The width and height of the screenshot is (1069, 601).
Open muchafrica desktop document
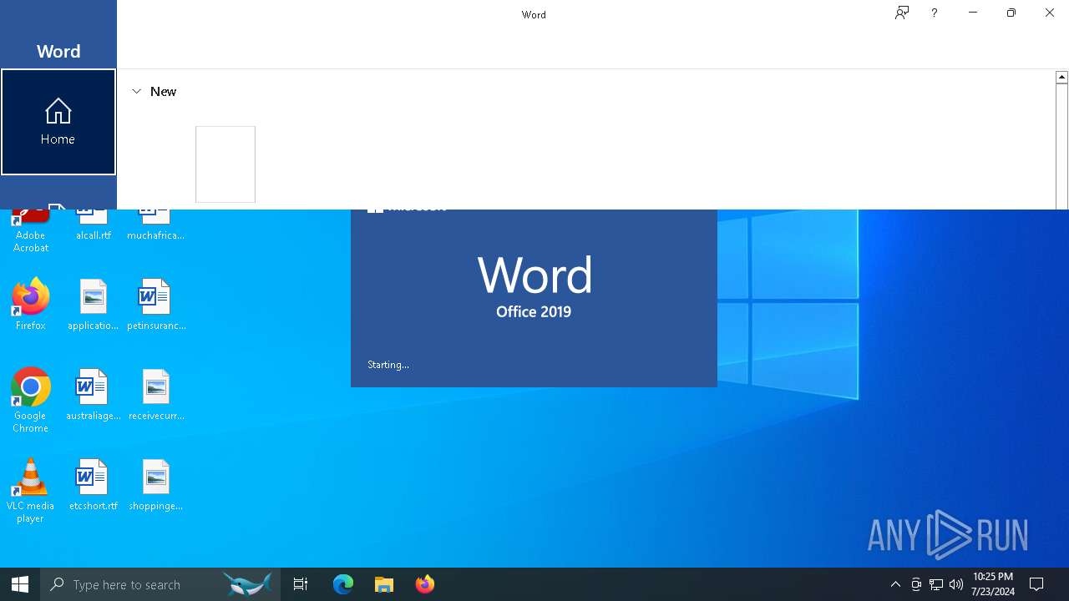point(155,225)
